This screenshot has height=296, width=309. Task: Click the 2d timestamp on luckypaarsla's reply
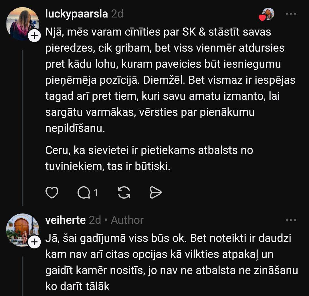(x=117, y=14)
